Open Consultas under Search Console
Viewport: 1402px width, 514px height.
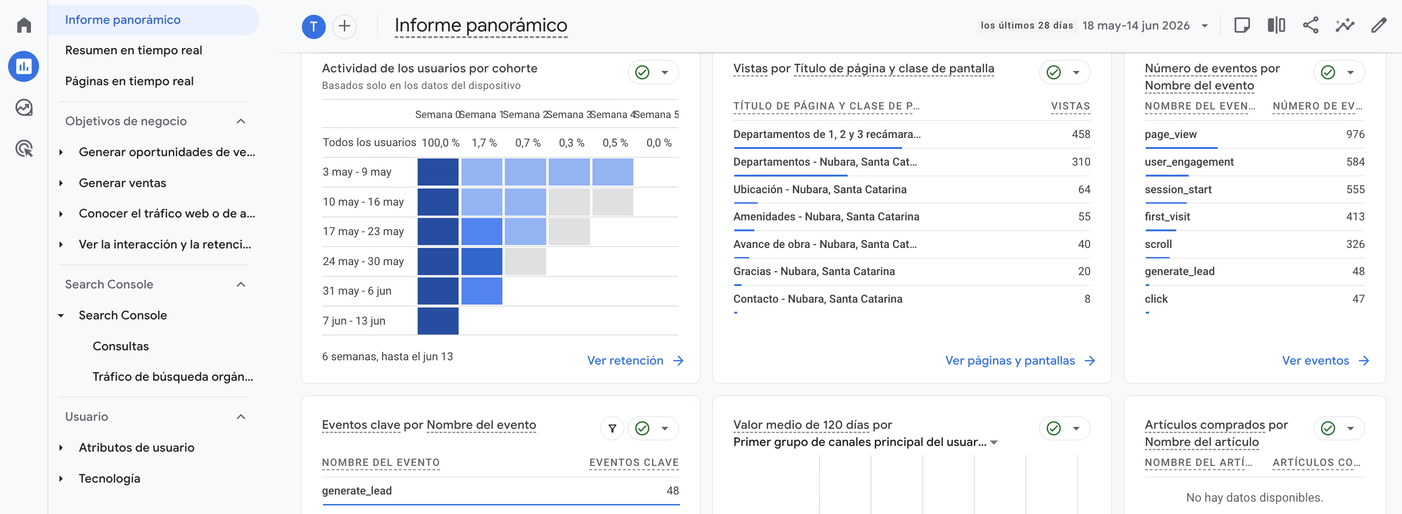tap(120, 346)
